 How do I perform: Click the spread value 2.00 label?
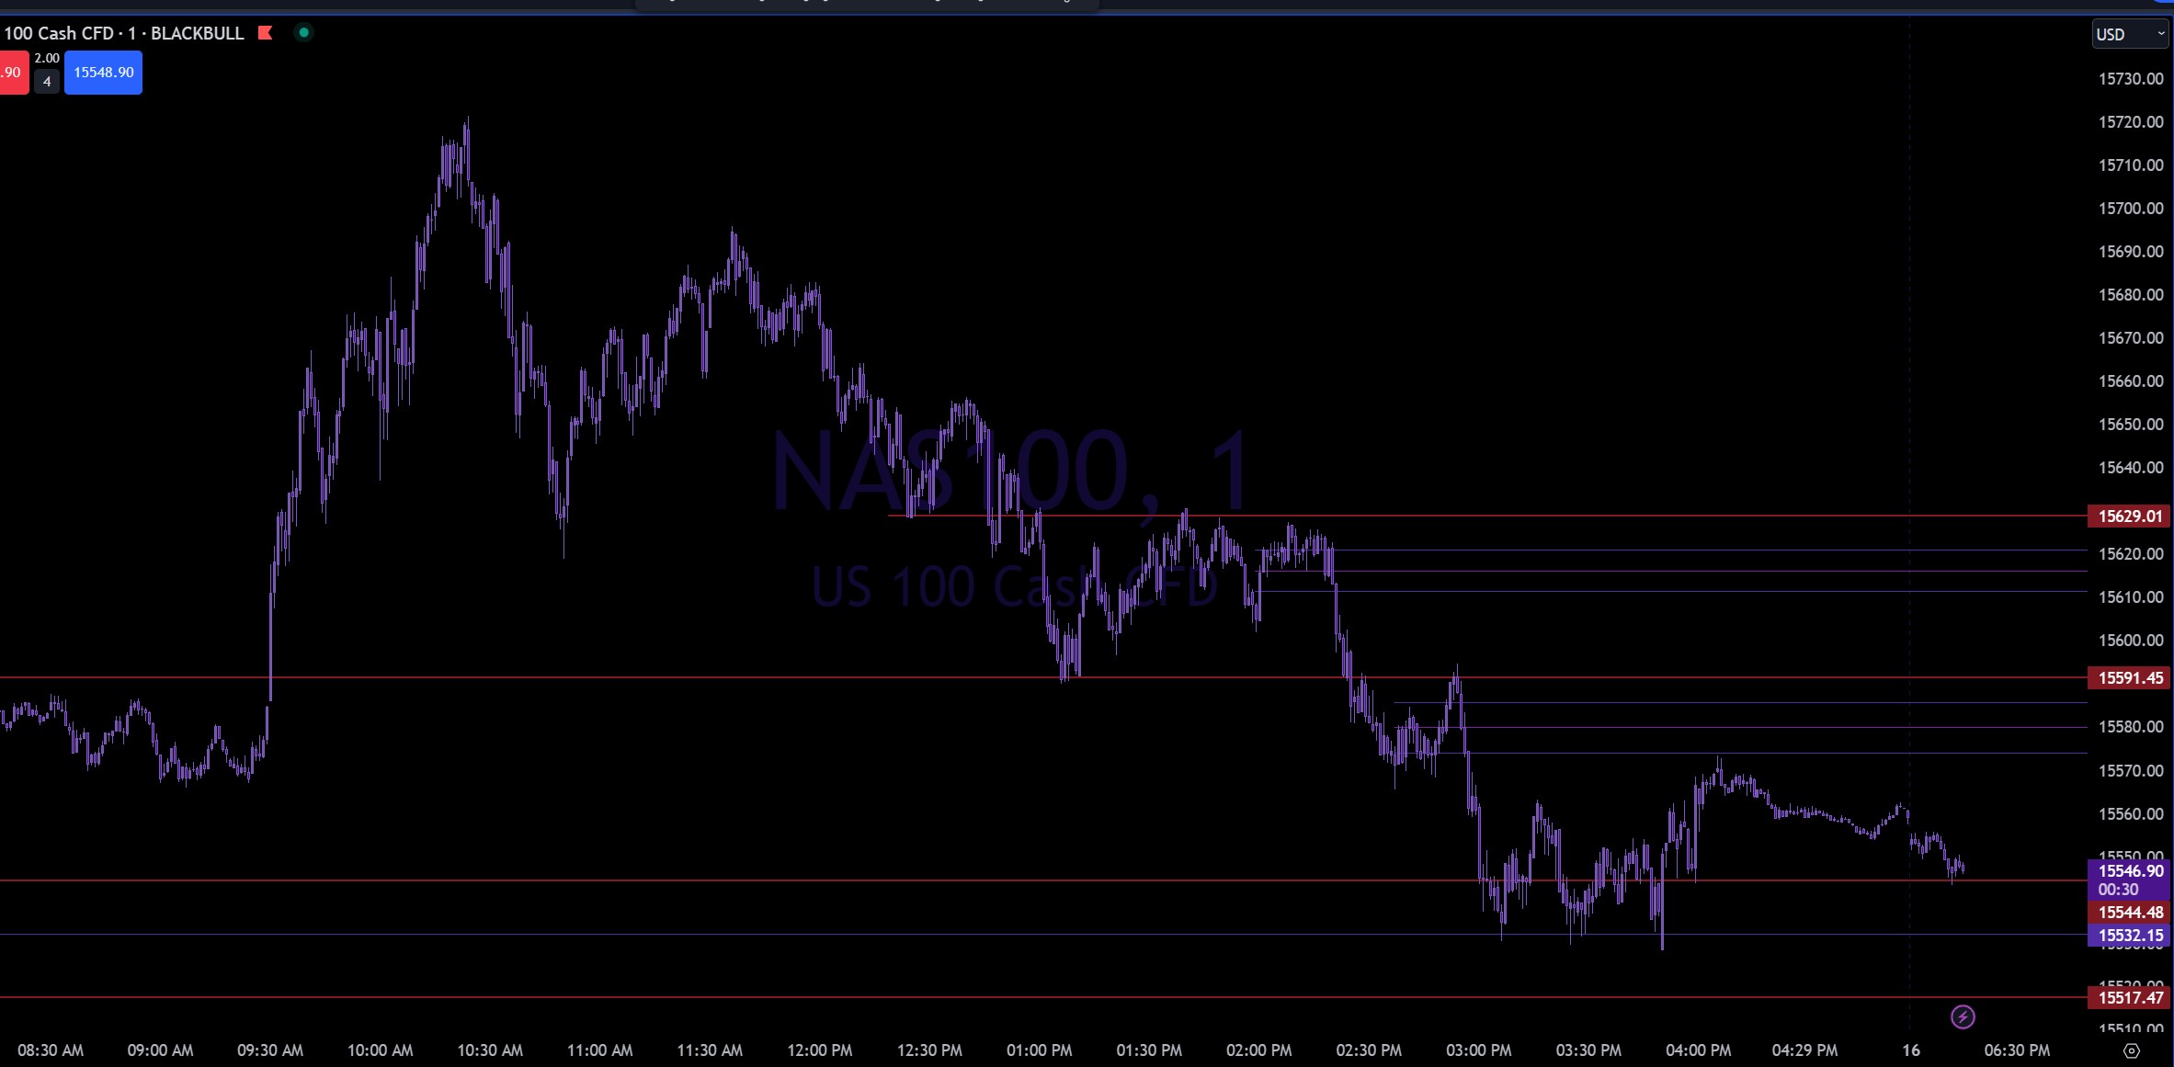click(x=47, y=58)
